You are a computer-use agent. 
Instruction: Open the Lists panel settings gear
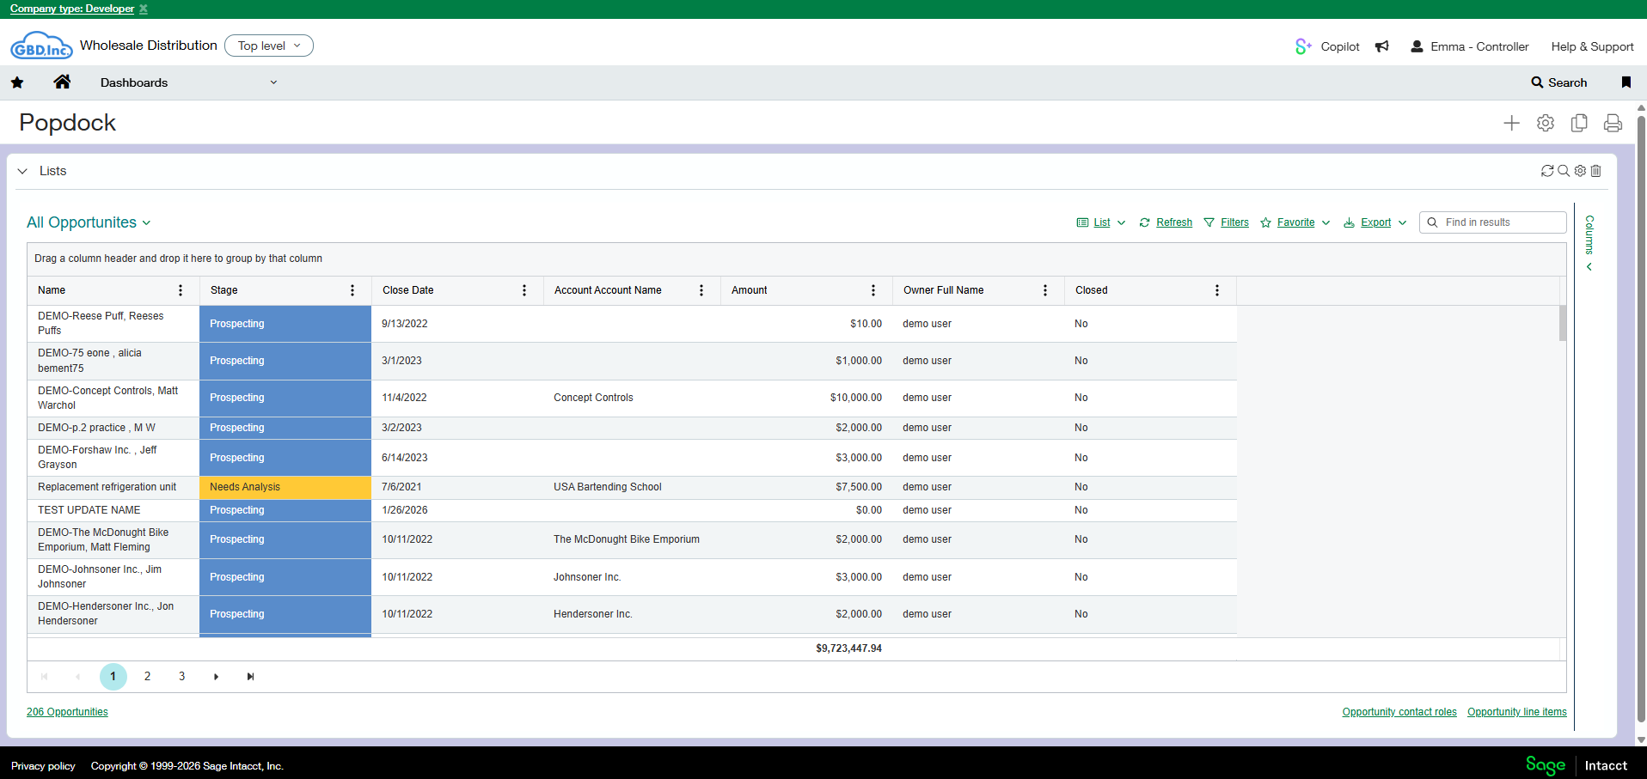[1580, 171]
